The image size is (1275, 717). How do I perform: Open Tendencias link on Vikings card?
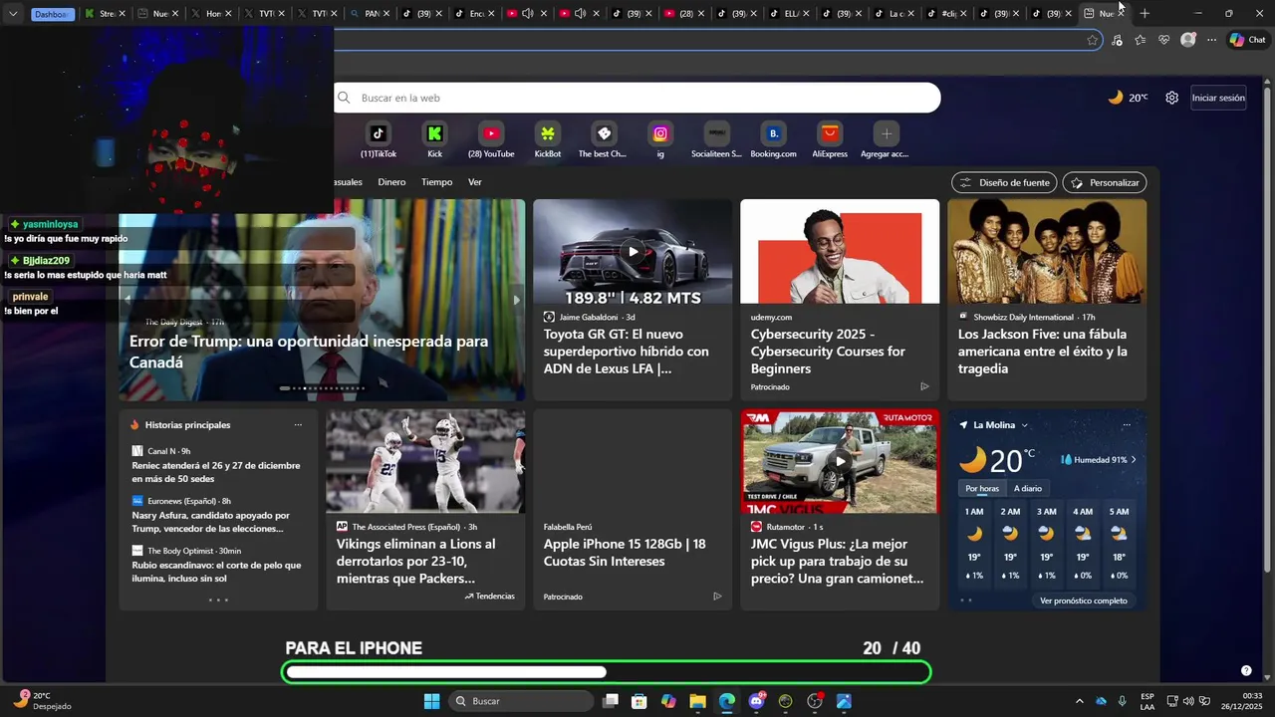490,597
